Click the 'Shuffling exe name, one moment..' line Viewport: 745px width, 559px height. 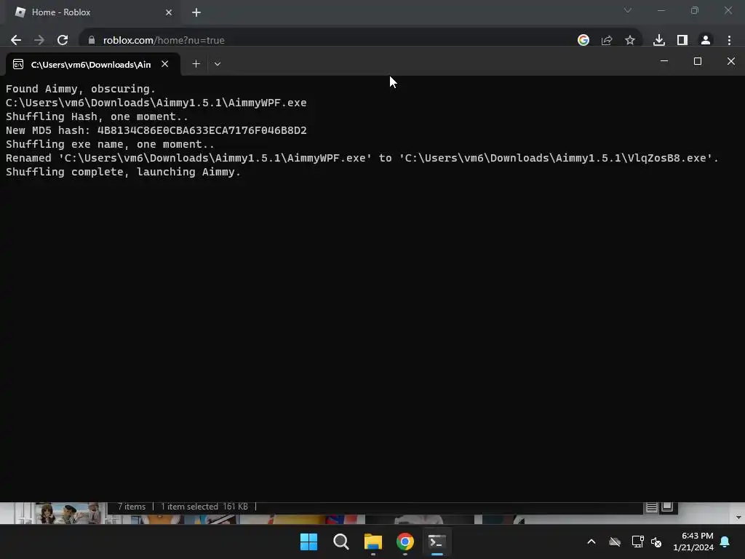[111, 145]
